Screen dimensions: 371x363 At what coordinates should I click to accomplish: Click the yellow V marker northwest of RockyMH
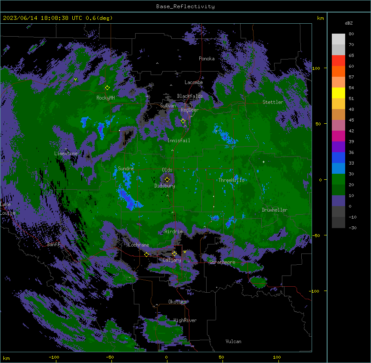tap(75, 79)
